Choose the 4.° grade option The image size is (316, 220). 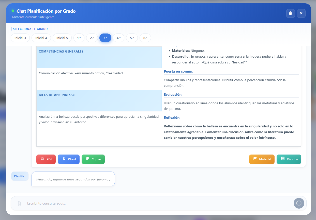118,38
